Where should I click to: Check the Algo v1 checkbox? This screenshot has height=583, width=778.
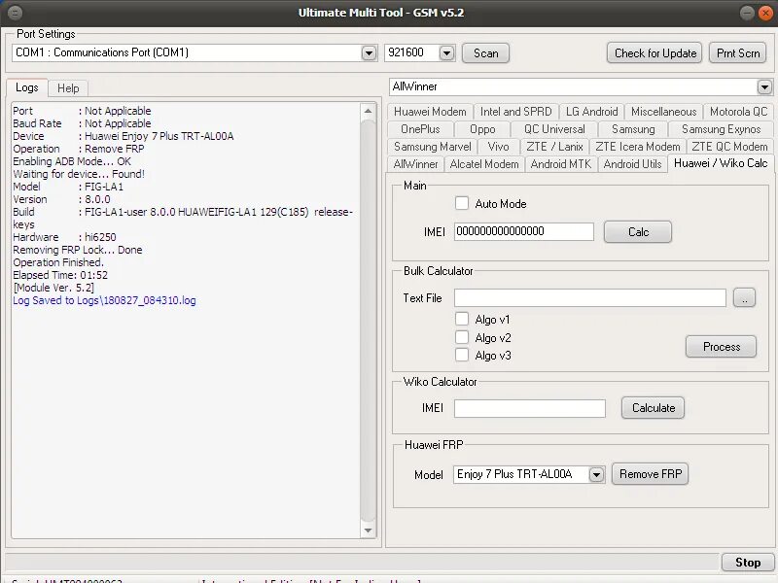click(462, 319)
